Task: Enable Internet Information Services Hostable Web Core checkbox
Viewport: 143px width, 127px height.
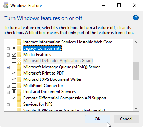Action: (14, 42)
